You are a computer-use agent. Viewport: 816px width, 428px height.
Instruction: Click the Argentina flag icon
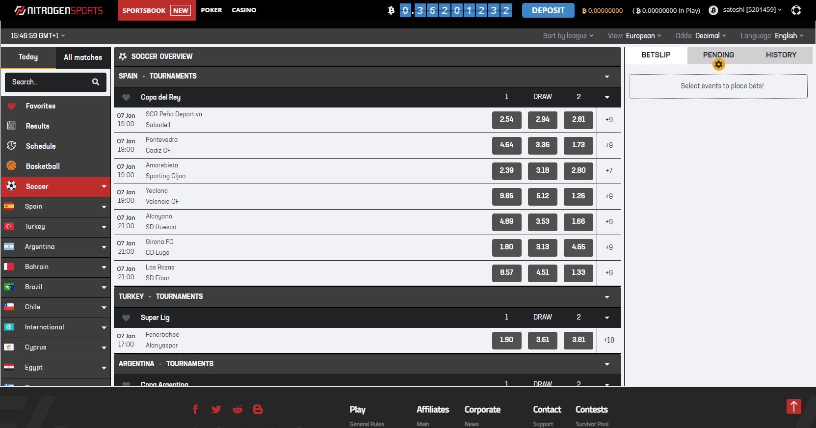pyautogui.click(x=9, y=246)
